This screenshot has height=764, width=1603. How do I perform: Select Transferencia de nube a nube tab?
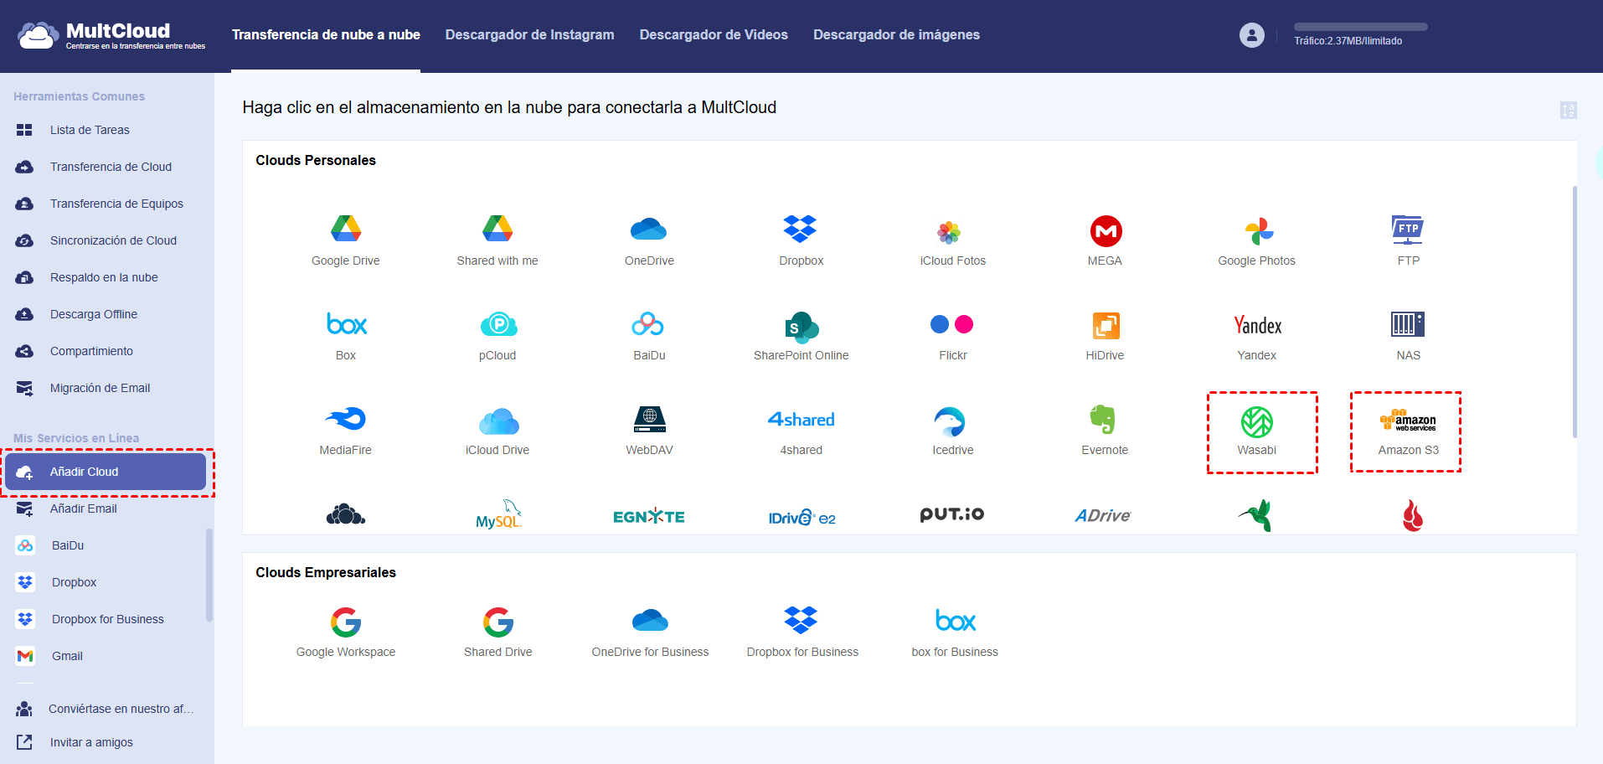pyautogui.click(x=326, y=34)
